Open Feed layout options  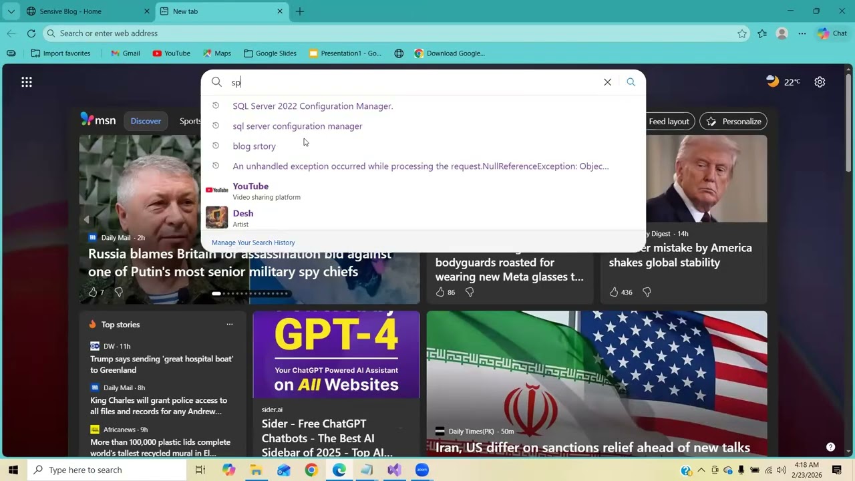click(669, 122)
